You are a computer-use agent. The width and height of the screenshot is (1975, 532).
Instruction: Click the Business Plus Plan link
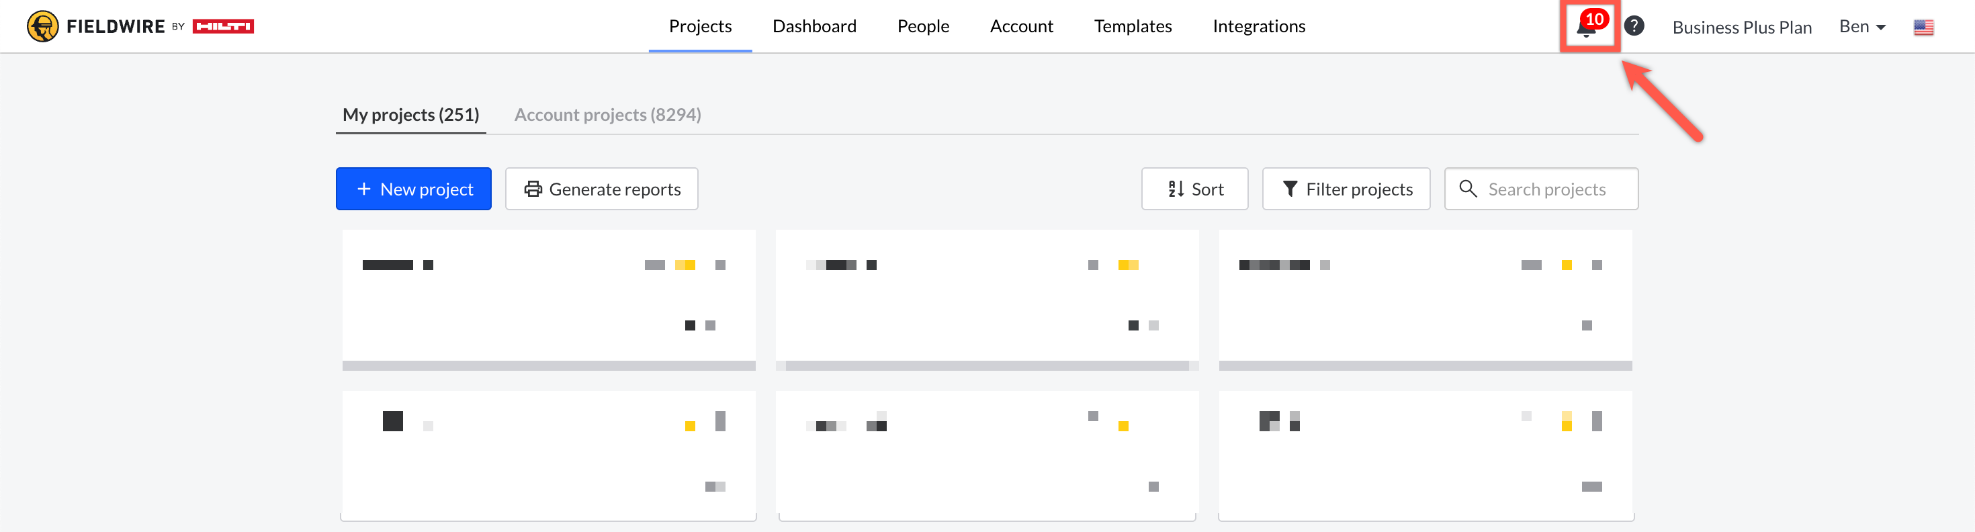[x=1741, y=28]
